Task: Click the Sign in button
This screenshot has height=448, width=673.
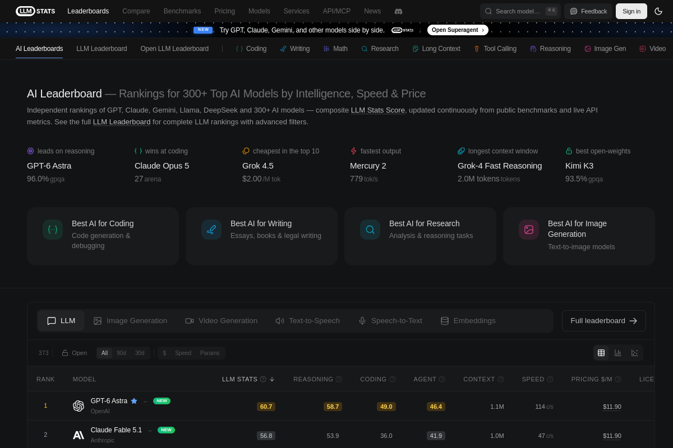Action: 631,11
